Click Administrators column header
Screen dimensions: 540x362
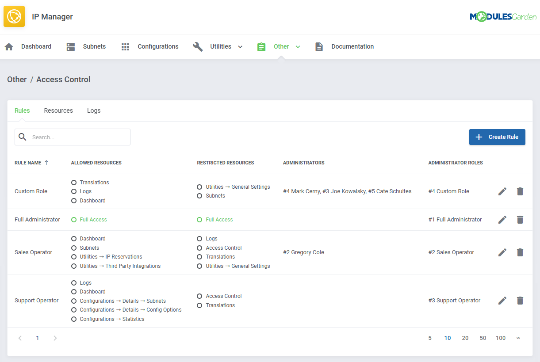pyautogui.click(x=304, y=163)
